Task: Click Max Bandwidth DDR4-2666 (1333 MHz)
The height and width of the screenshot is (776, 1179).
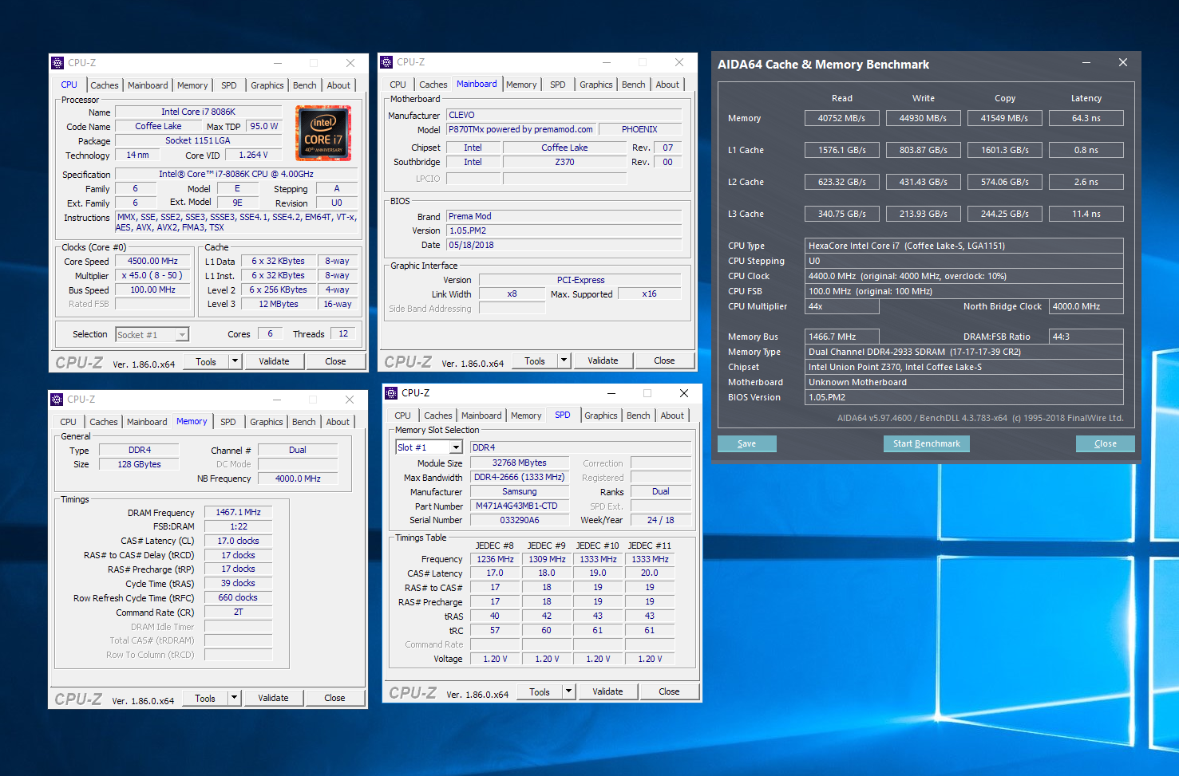Action: click(519, 477)
